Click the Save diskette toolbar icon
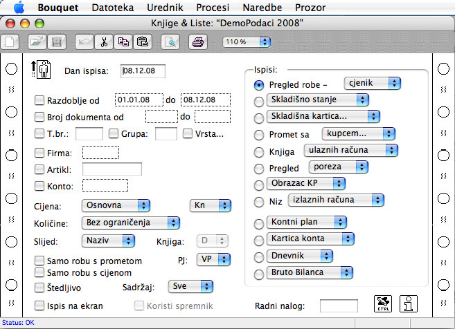The width and height of the screenshot is (455, 329). click(x=57, y=42)
